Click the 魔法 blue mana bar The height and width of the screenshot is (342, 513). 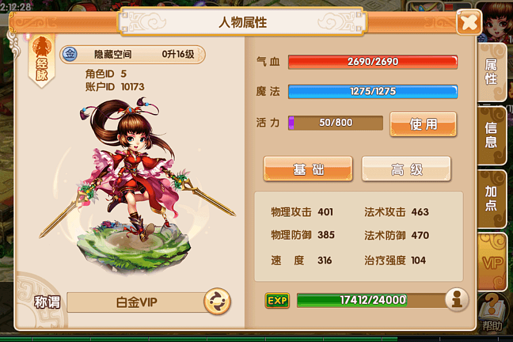tap(373, 91)
